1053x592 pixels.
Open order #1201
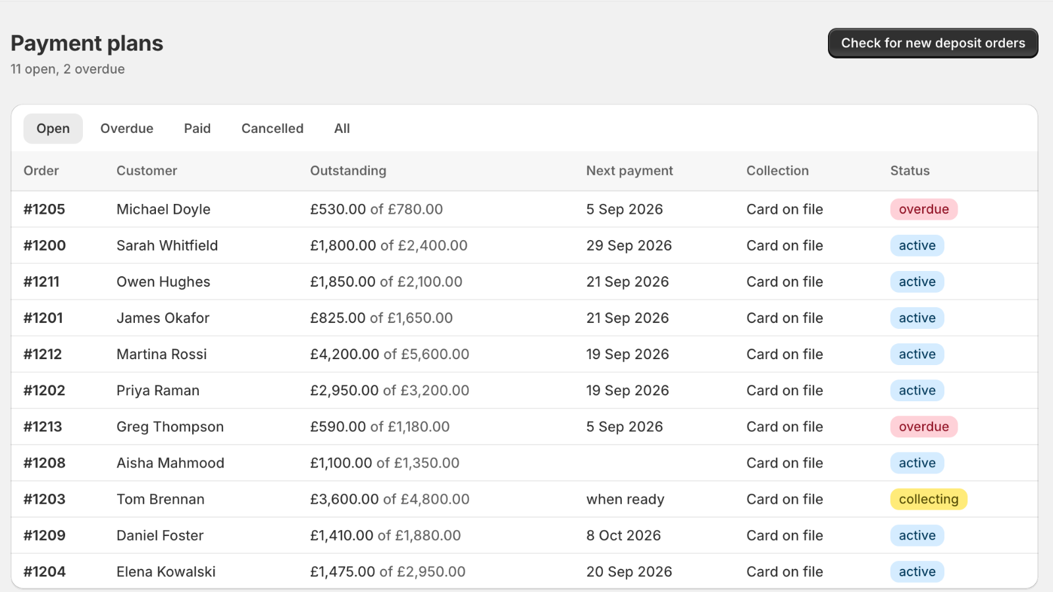(43, 318)
